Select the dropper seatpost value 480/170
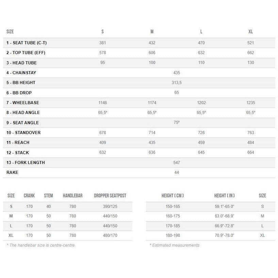This screenshot has width=278, height=278. click(110, 235)
